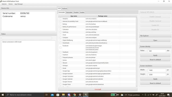The width and height of the screenshot is (172, 97).
Task: Check the Google Assistant checkbox
Action: pyautogui.click(x=60, y=74)
